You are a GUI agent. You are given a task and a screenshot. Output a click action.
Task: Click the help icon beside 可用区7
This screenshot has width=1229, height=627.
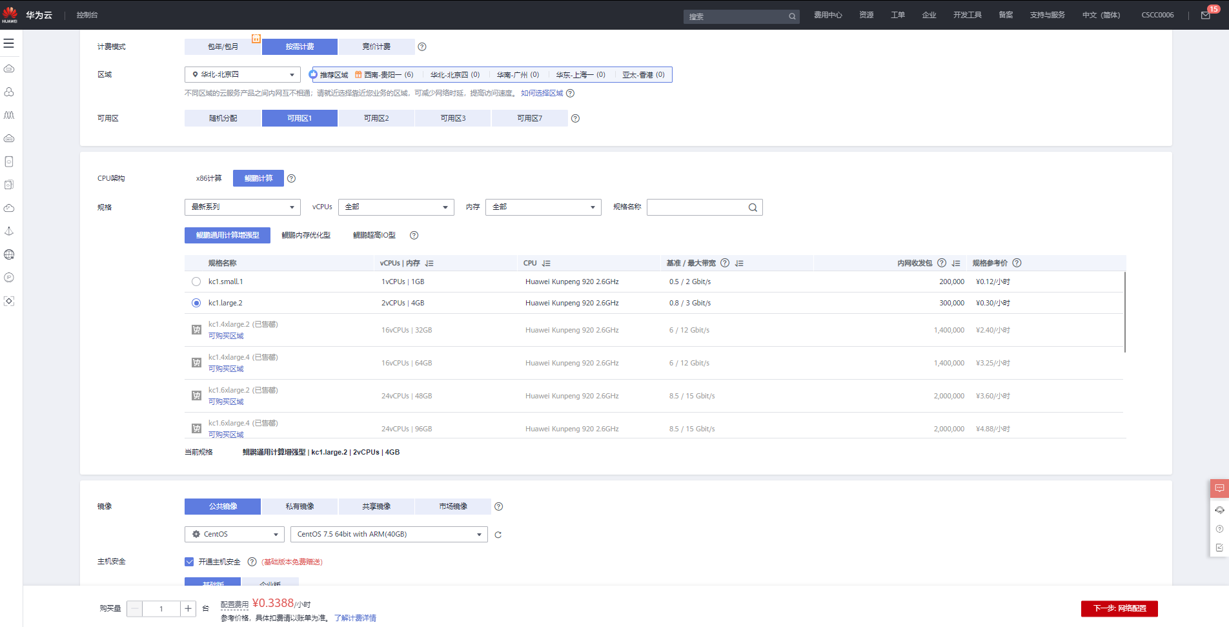pos(575,118)
